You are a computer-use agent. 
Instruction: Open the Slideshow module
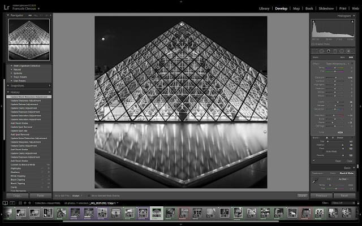click(326, 8)
